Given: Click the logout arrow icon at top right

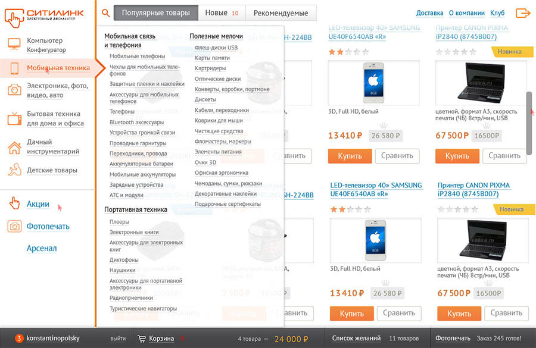Looking at the screenshot, I should pos(522,13).
